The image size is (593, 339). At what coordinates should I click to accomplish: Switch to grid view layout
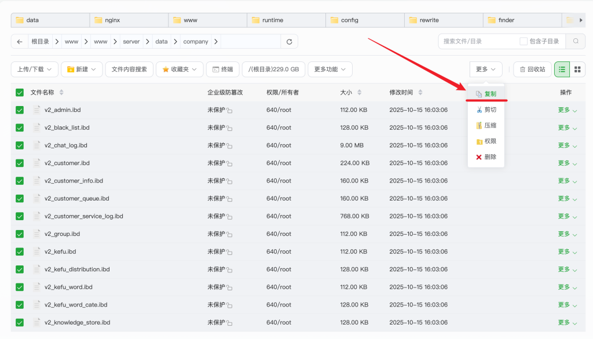coord(577,70)
